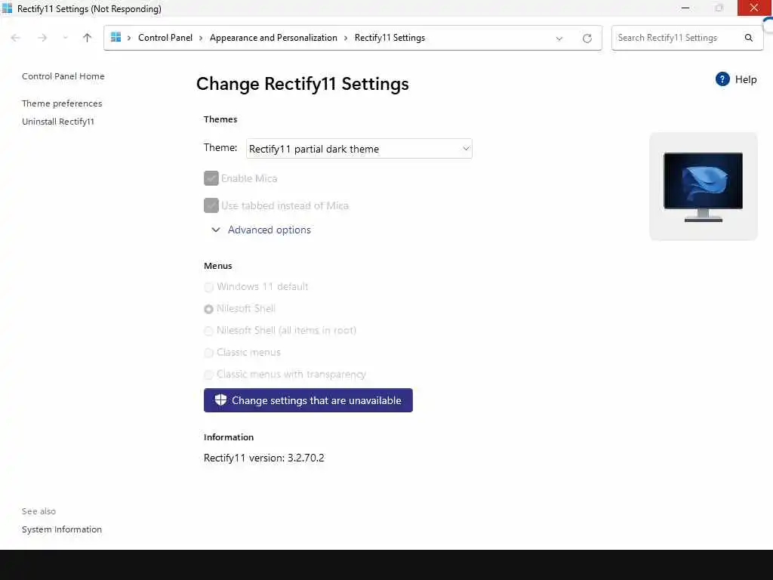This screenshot has height=580, width=773.
Task: Open Help via the blue question icon
Action: [722, 79]
